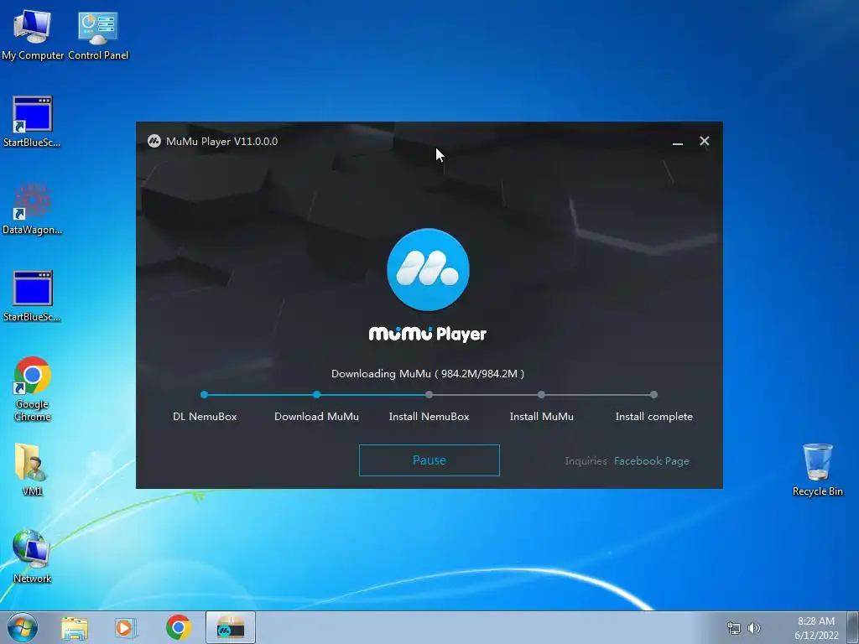Select the Recycle Bin desktop icon
Image resolution: width=859 pixels, height=644 pixels.
pyautogui.click(x=817, y=470)
